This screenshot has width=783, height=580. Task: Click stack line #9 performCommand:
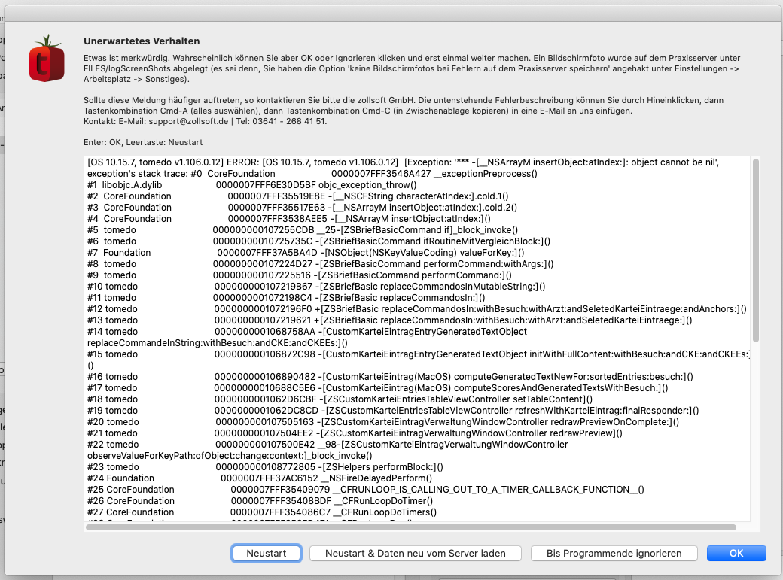click(300, 275)
